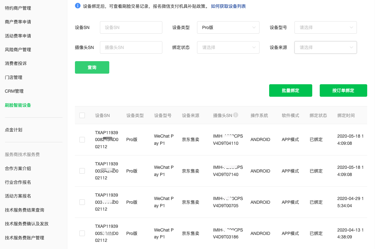The image size is (375, 249).
Task: Tick checkbox for device bound 2020-04-13
Action: (x=82, y=233)
